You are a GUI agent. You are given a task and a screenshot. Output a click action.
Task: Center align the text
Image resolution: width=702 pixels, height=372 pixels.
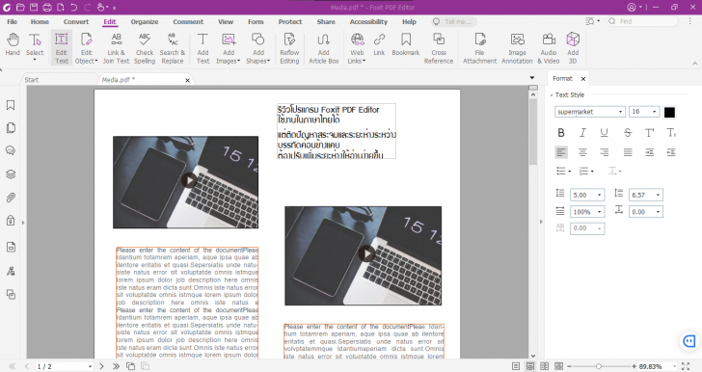click(582, 152)
